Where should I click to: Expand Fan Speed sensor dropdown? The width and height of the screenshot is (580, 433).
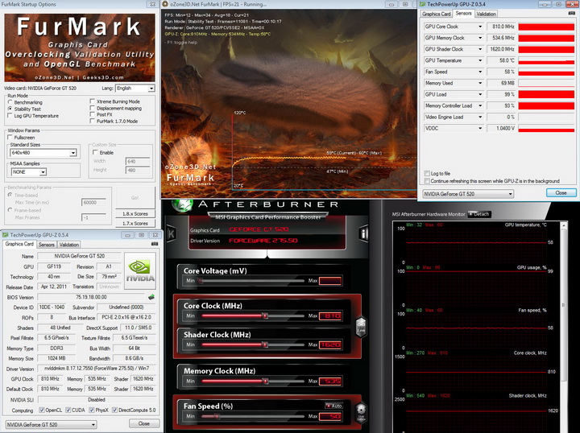tap(480, 72)
